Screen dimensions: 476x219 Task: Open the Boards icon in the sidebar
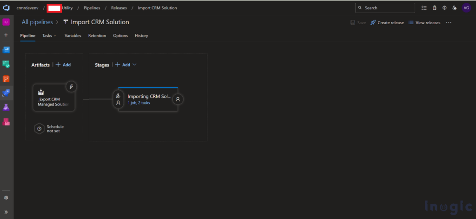click(x=6, y=64)
